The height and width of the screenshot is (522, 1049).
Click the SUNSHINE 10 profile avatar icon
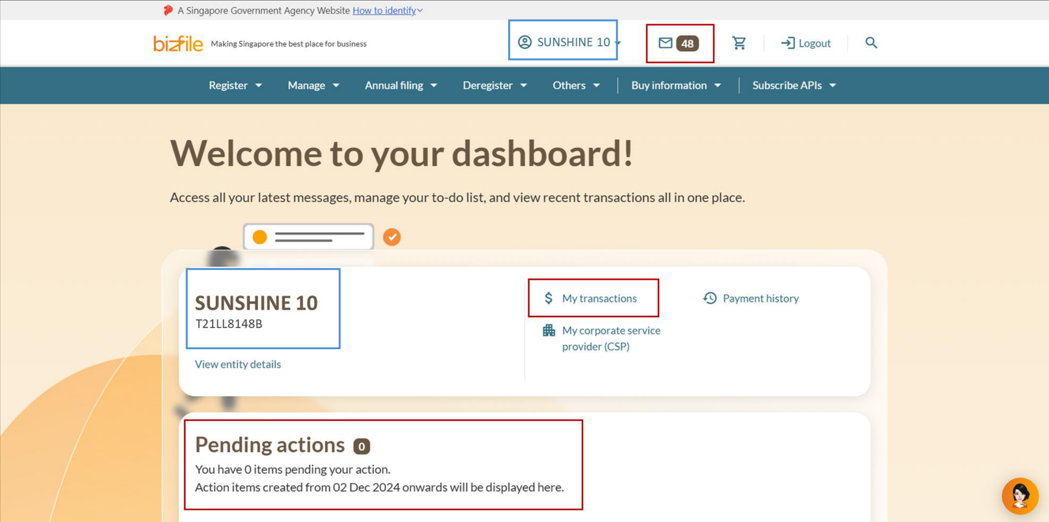(524, 42)
